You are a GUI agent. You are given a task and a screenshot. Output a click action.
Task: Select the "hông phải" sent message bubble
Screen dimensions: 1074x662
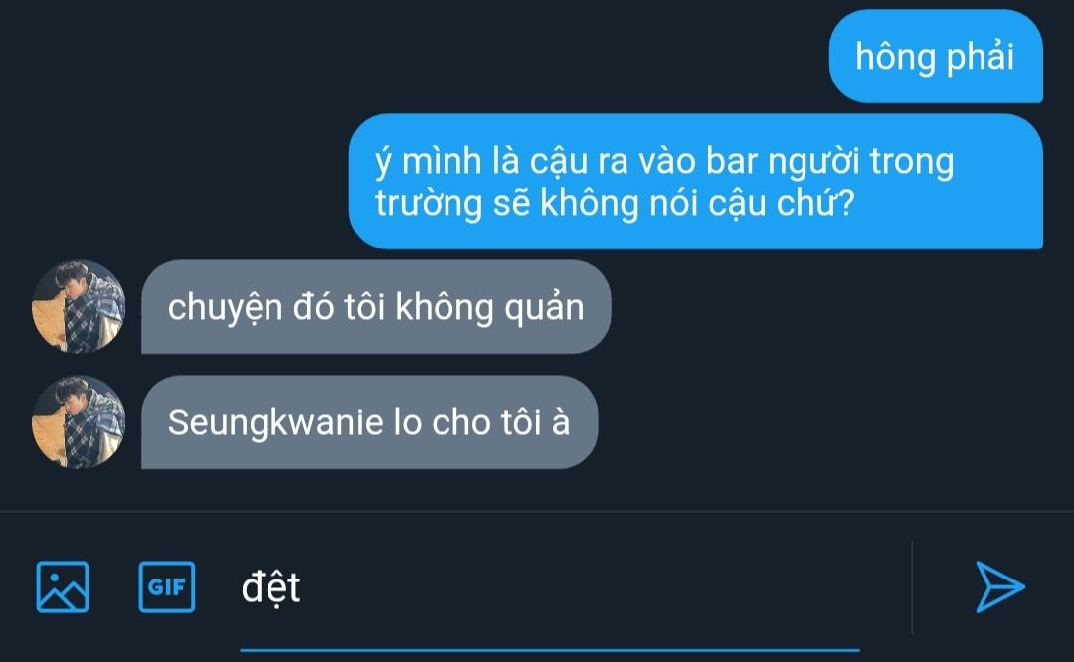(x=936, y=56)
